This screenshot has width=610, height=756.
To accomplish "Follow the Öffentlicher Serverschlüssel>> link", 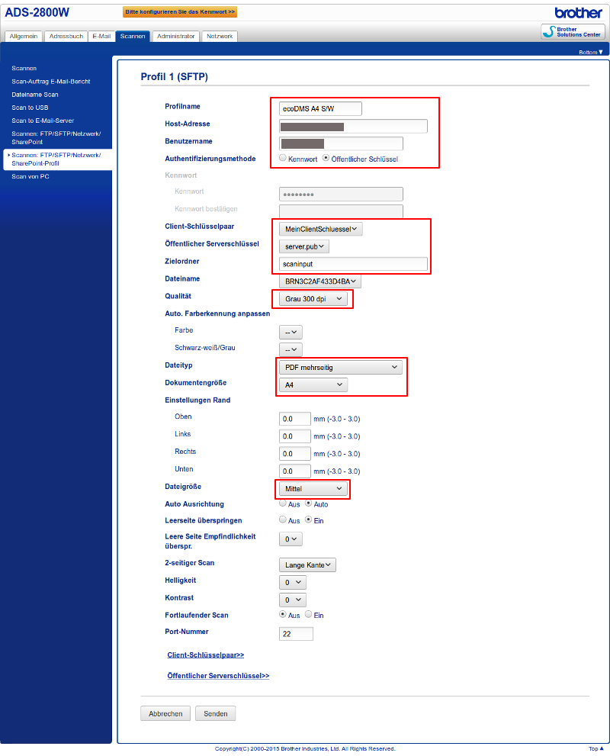I will tap(218, 676).
